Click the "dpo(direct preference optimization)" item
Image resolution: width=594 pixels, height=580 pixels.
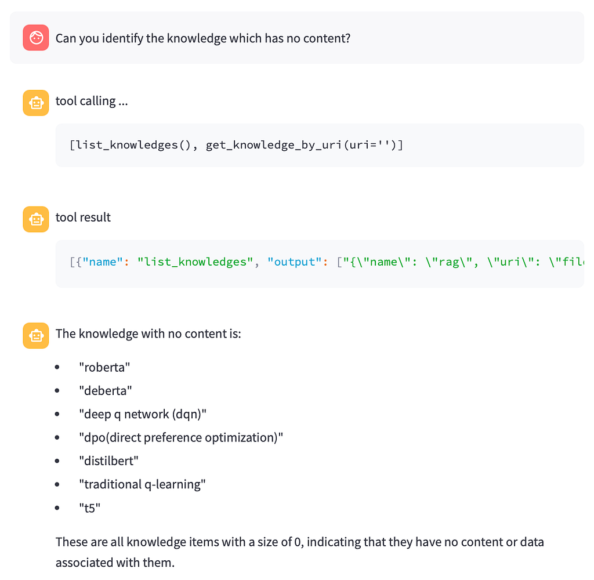point(181,437)
